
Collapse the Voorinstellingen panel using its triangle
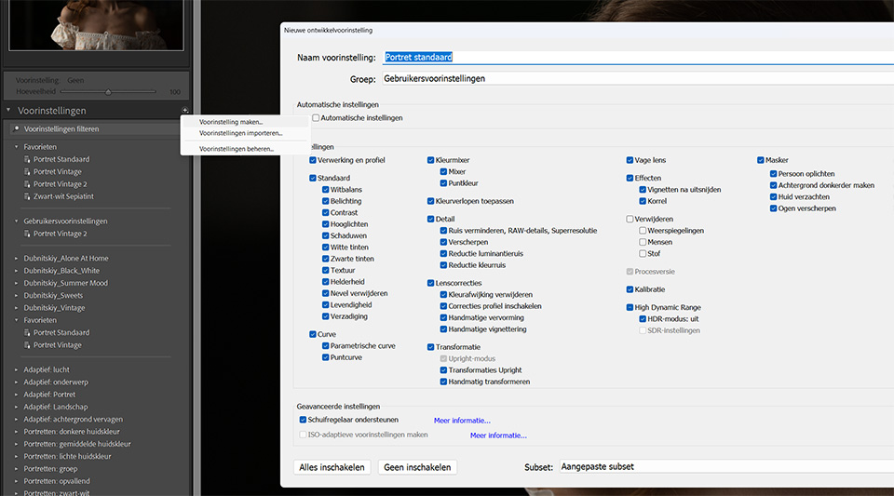point(9,111)
